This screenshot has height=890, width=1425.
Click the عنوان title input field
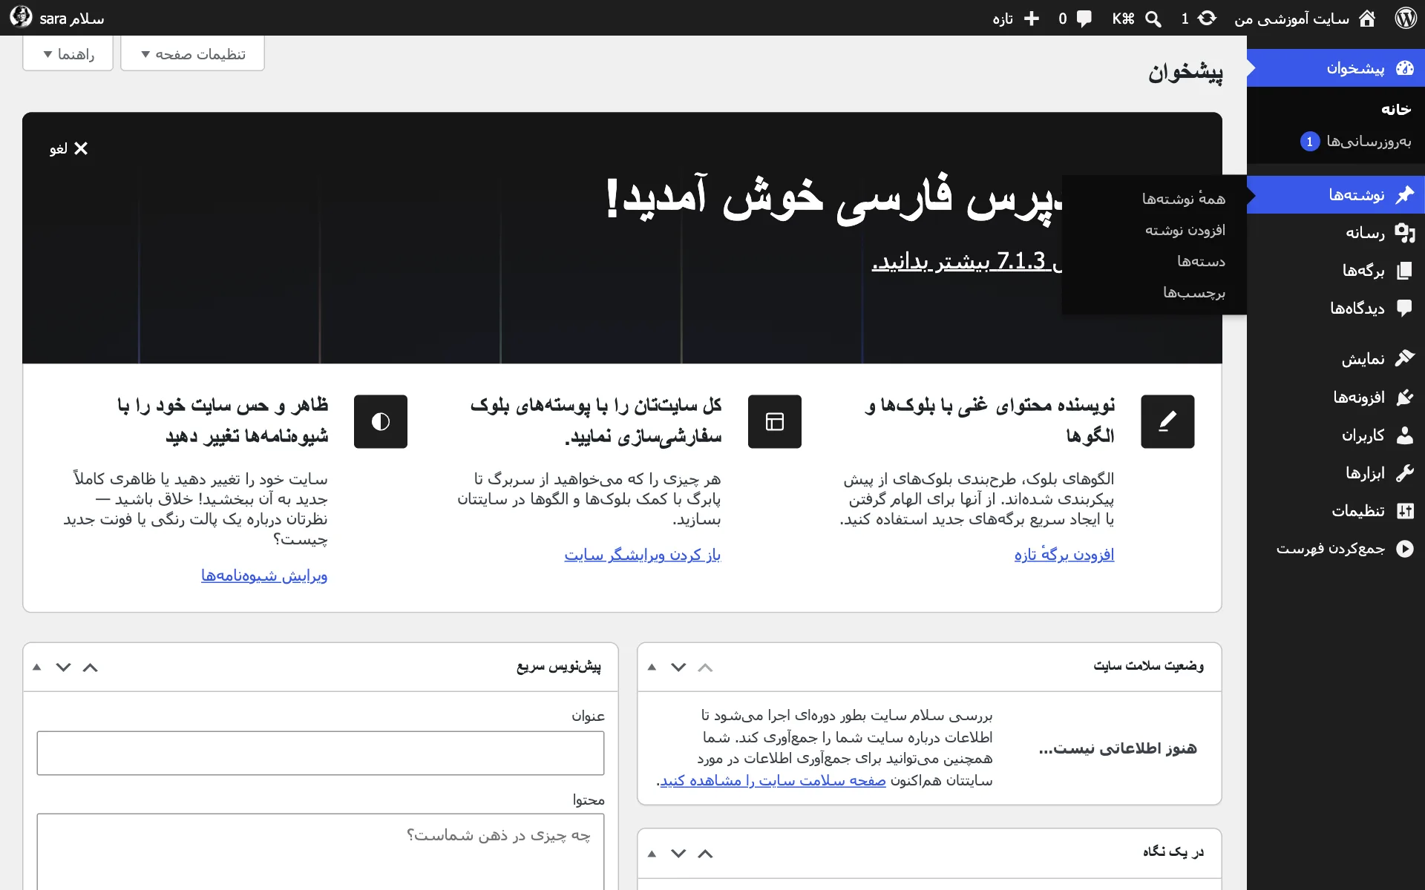pyautogui.click(x=321, y=753)
